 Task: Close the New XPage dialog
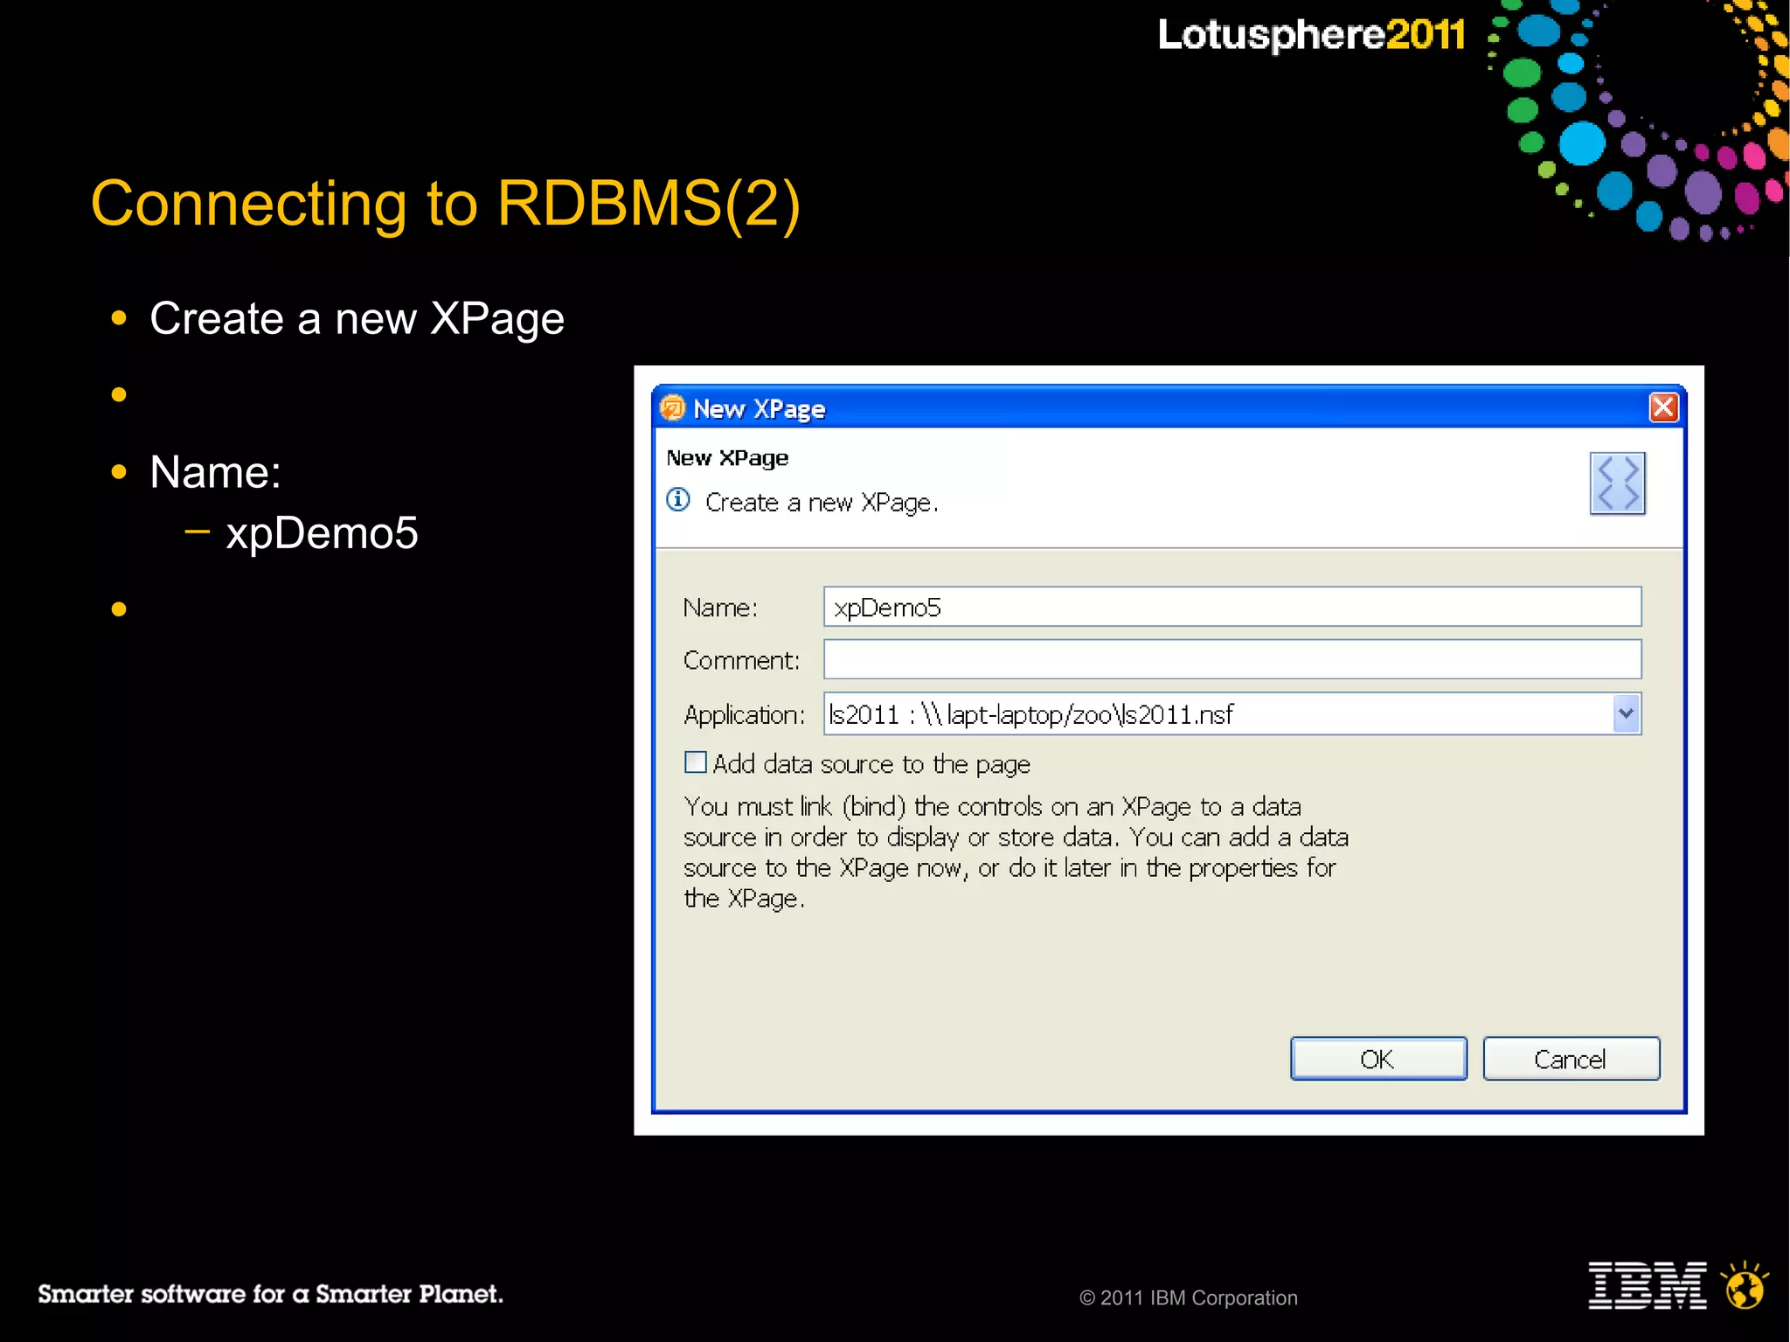pos(1663,407)
